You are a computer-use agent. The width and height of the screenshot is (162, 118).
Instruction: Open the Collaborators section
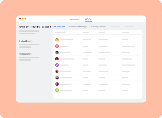[x=25, y=54]
